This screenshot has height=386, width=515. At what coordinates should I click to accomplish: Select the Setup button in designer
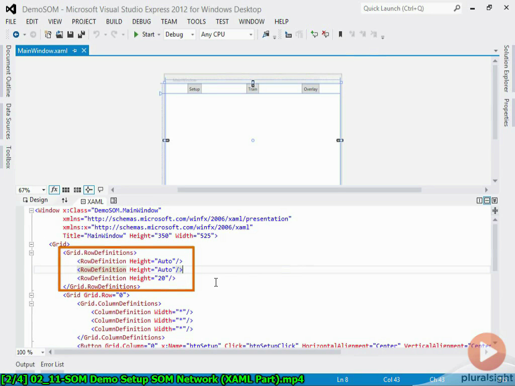pyautogui.click(x=195, y=89)
